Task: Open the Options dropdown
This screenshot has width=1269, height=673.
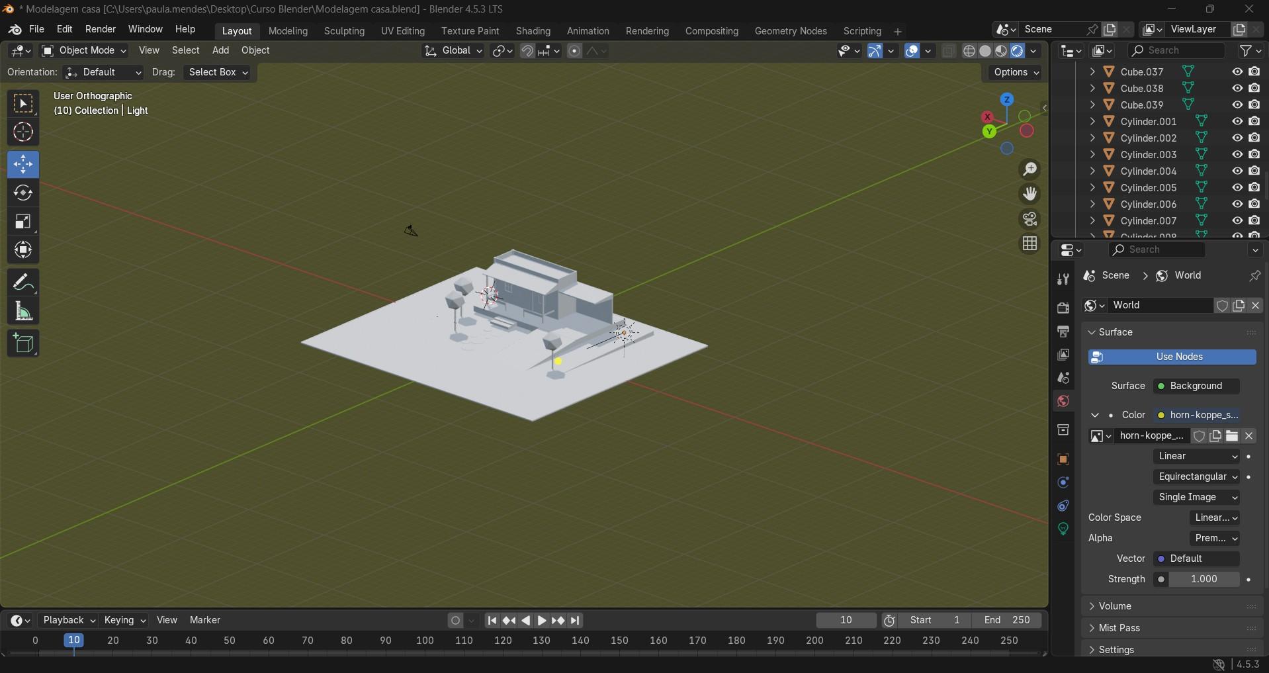Action: pyautogui.click(x=1016, y=72)
